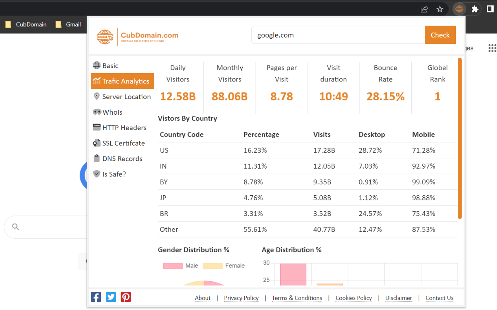Open CubDomain Twitter page icon
The image size is (497, 310).
(111, 297)
